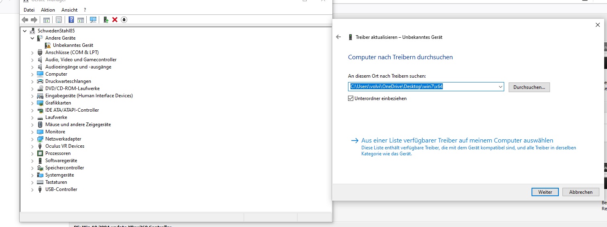Open the Ansicht menu
Screen dimensions: 607x227
click(69, 10)
